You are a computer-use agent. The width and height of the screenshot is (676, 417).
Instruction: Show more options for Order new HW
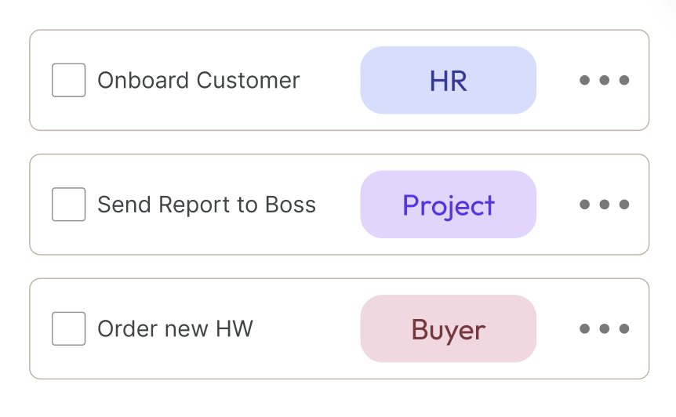pos(604,328)
